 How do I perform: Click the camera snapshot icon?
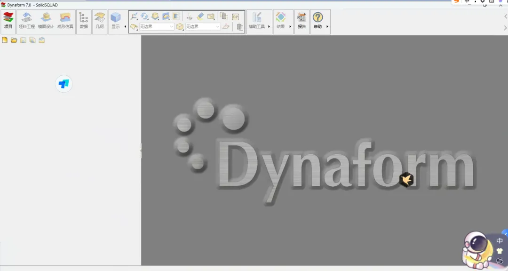pos(211,16)
